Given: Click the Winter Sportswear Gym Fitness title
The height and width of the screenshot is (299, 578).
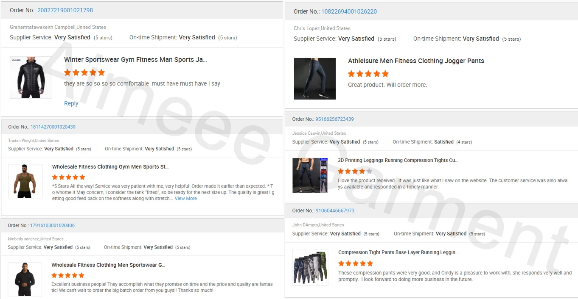Looking at the screenshot, I should tap(135, 60).
